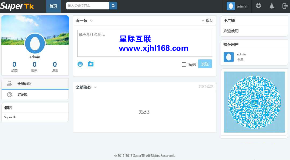The width and height of the screenshot is (290, 160).
Task: Click the 说点儿什么吧 text input area
Action: click(144, 43)
